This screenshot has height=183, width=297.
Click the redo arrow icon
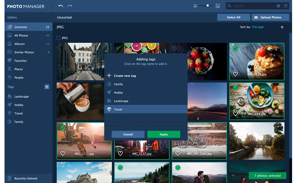click(x=70, y=6)
